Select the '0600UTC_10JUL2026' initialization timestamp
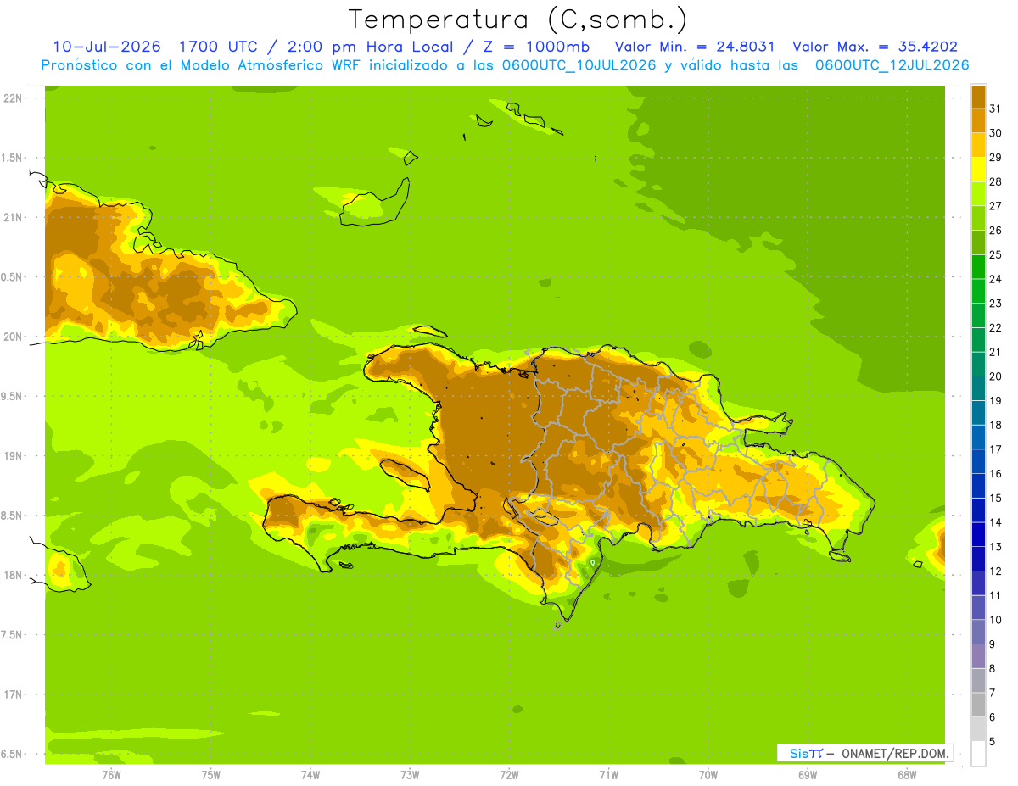Viewport: 1018px width, 786px height. (579, 65)
